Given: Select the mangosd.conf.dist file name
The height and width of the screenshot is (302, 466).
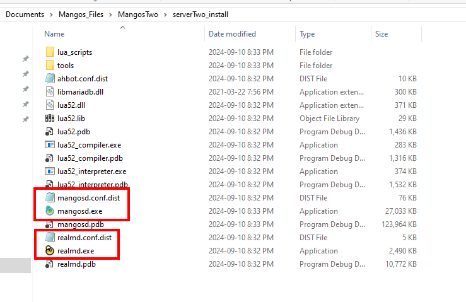Looking at the screenshot, I should pos(88,198).
